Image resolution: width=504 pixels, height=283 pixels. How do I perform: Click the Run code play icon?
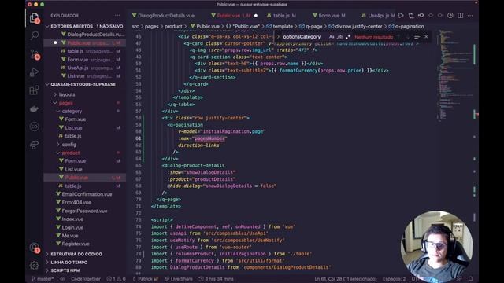pos(401,16)
